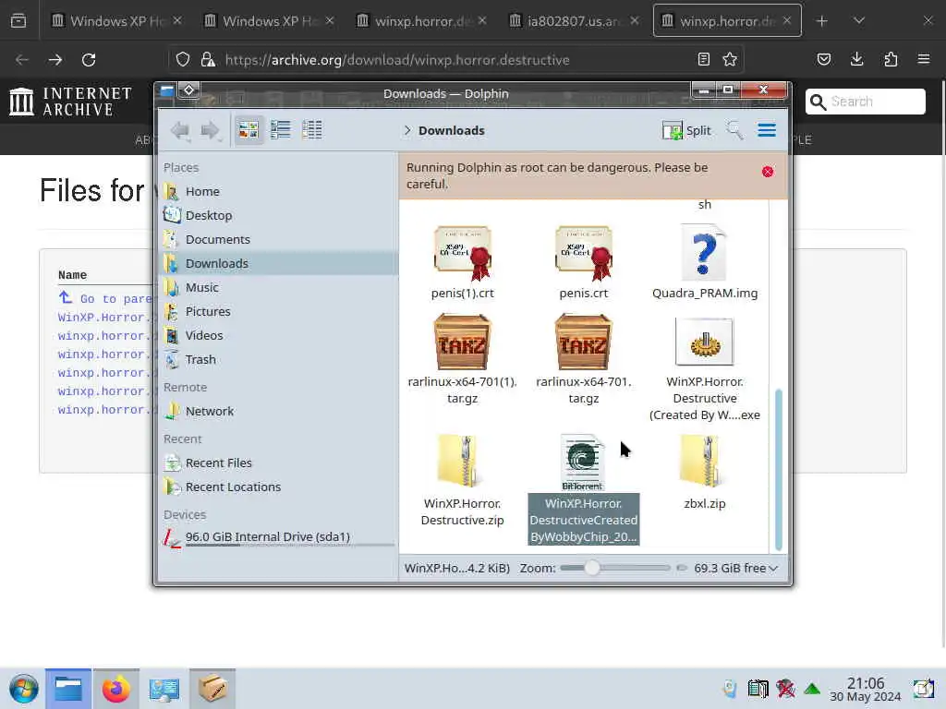Select WinXP.Horror.Destructive.zip file
Viewport: 946px width, 709px height.
(462, 481)
